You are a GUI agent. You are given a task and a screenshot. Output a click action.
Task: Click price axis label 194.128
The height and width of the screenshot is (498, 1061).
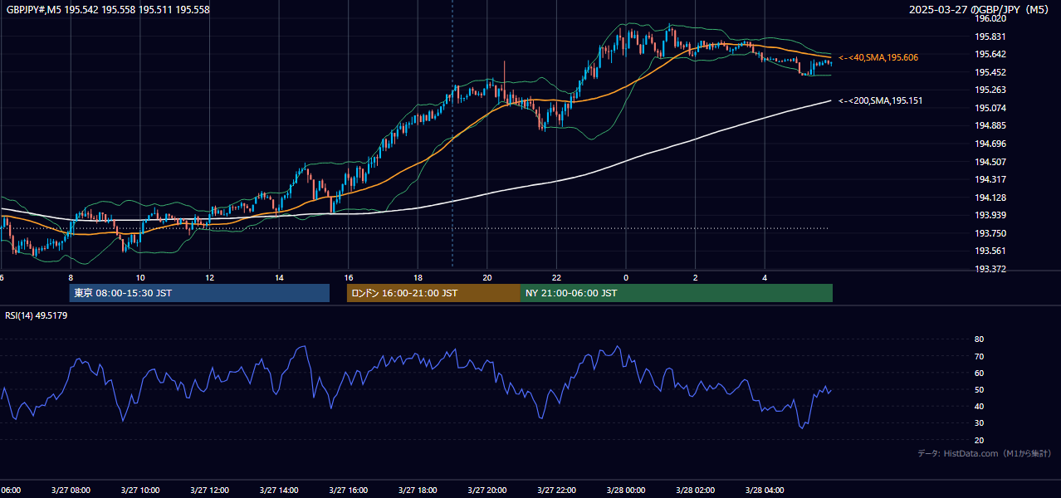click(x=990, y=198)
